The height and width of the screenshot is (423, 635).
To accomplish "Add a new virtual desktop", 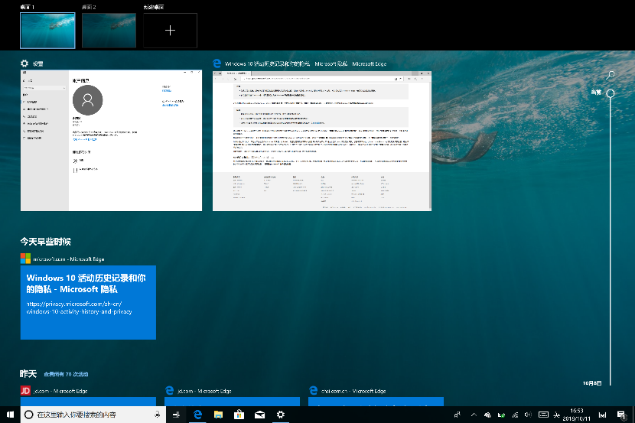I will pyautogui.click(x=170, y=31).
